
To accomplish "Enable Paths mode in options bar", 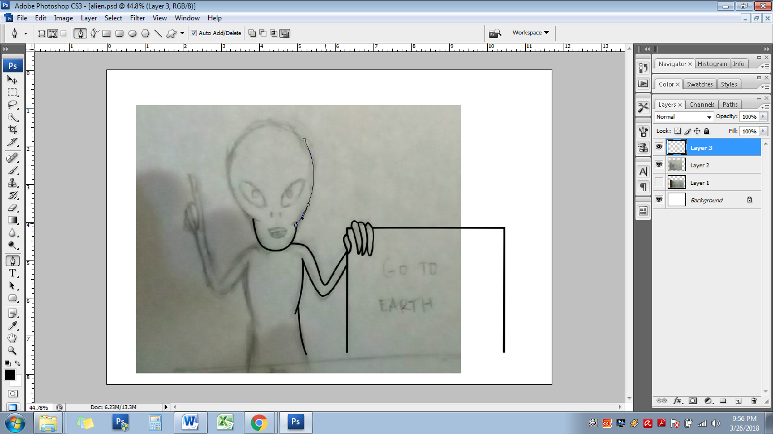I will pyautogui.click(x=52, y=33).
